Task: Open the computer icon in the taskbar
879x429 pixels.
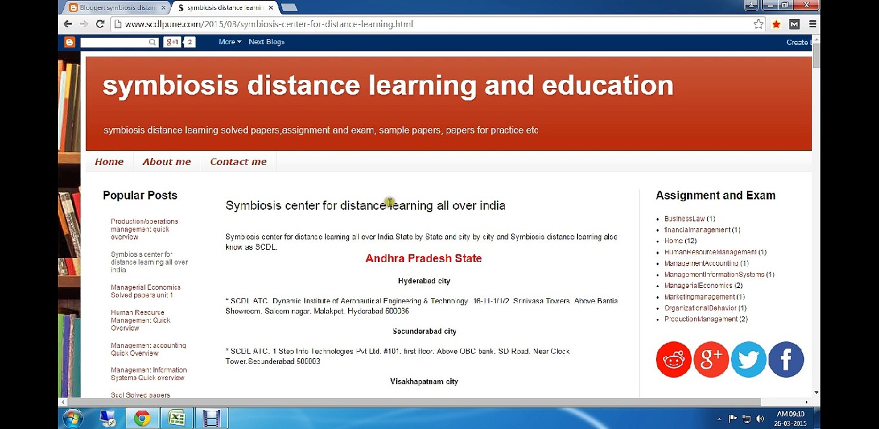Action: (x=107, y=418)
